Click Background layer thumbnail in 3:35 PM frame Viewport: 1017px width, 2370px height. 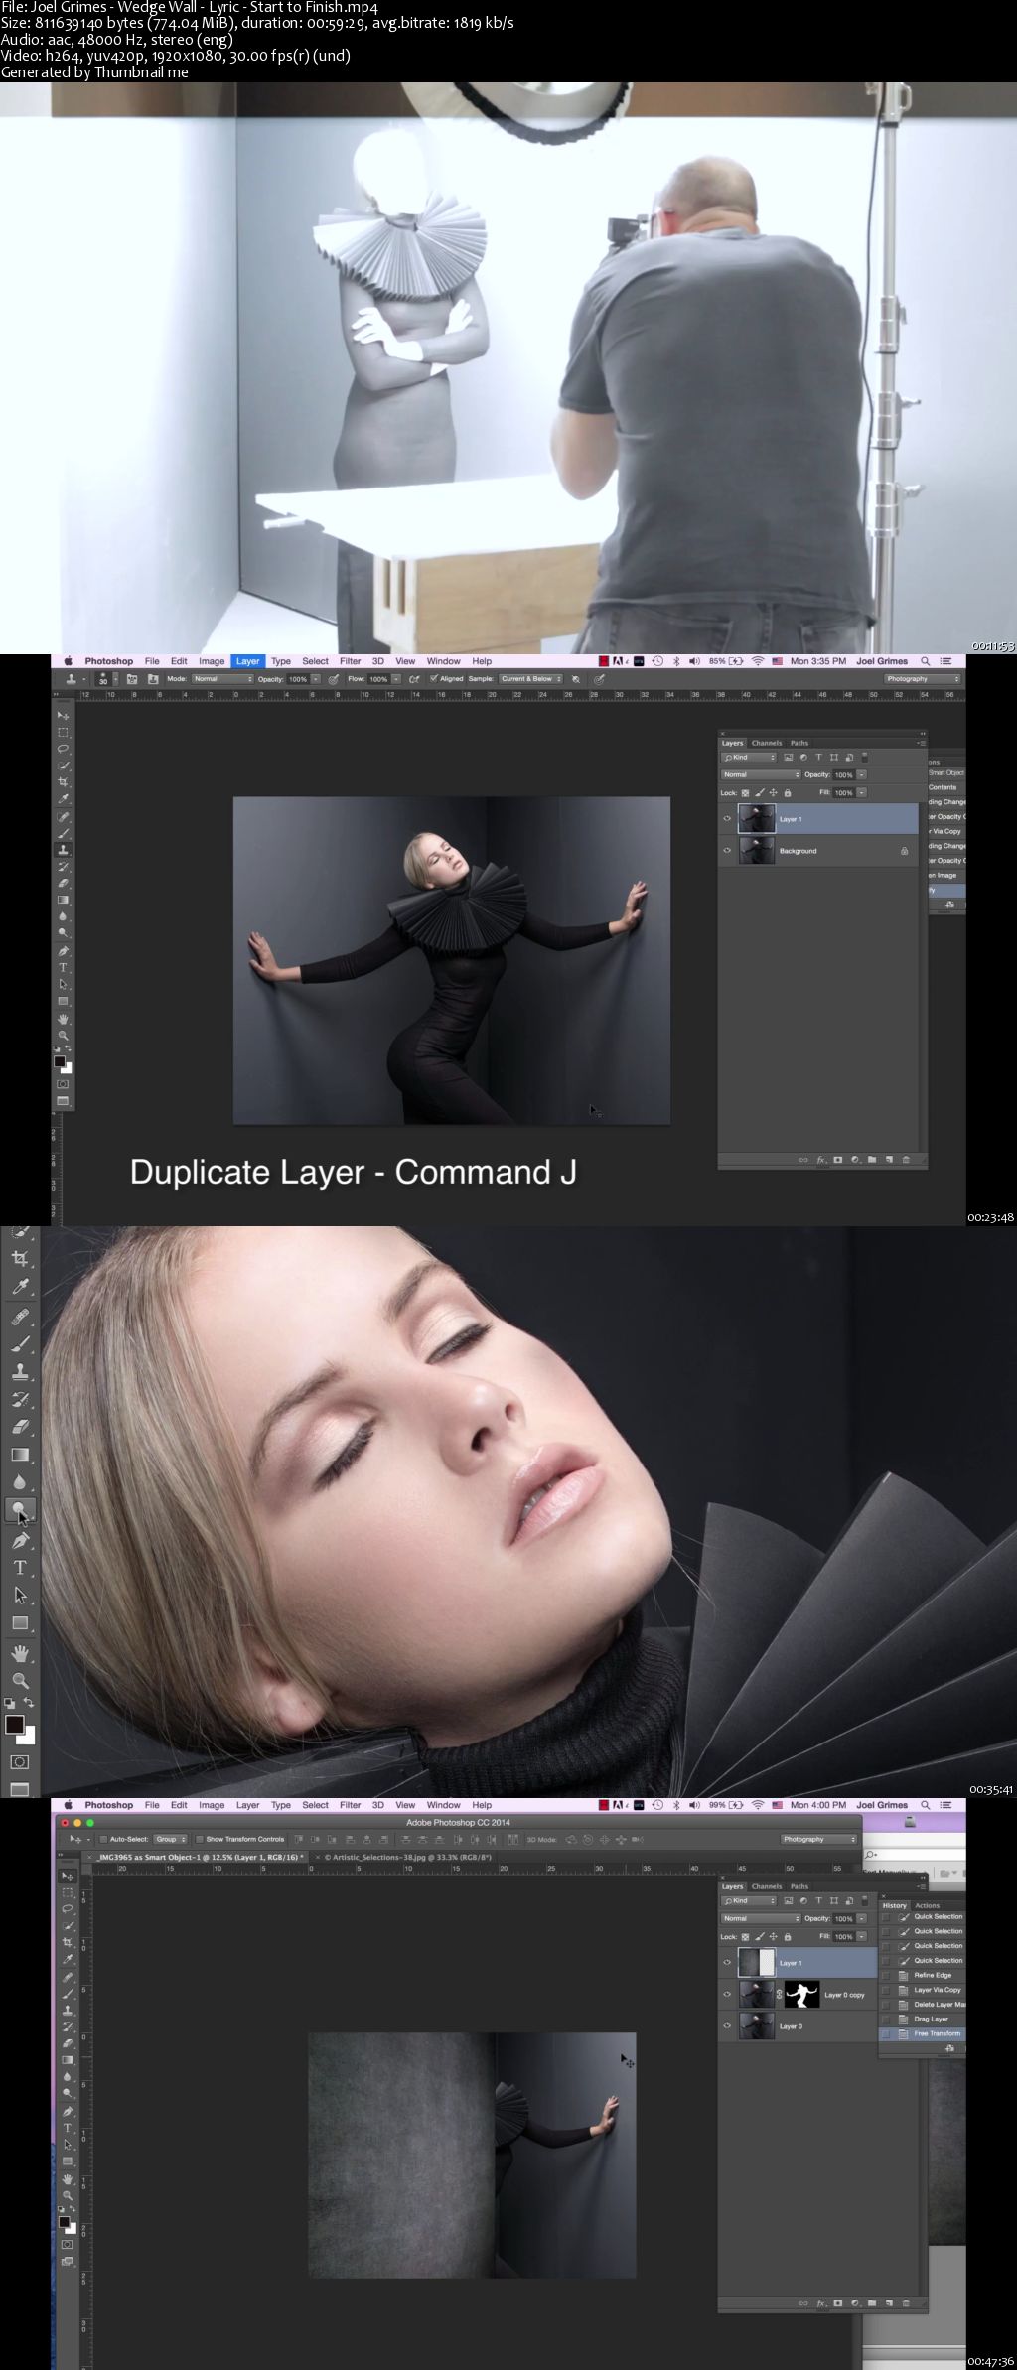coord(757,851)
